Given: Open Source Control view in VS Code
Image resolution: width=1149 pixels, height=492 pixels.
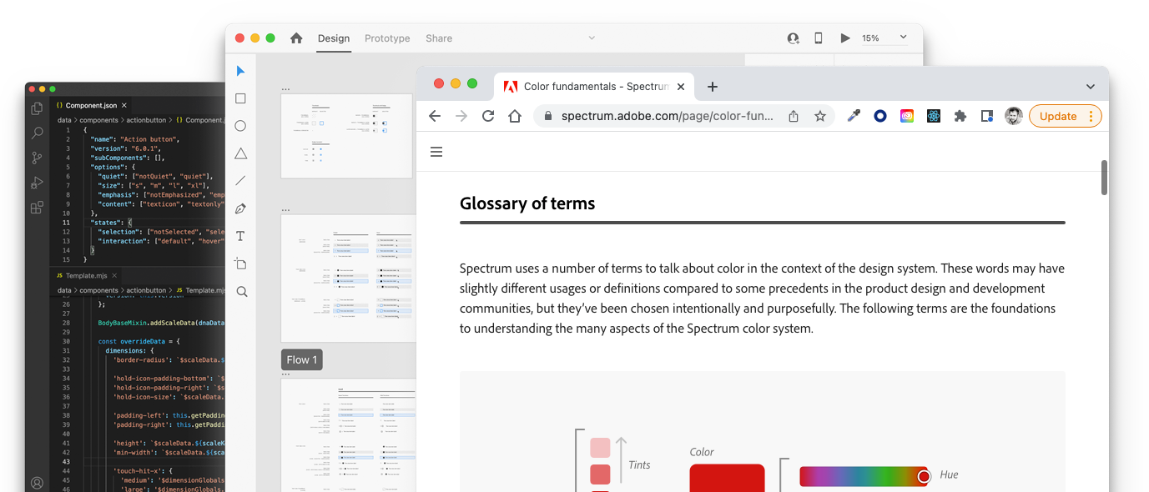Looking at the screenshot, I should coord(37,158).
